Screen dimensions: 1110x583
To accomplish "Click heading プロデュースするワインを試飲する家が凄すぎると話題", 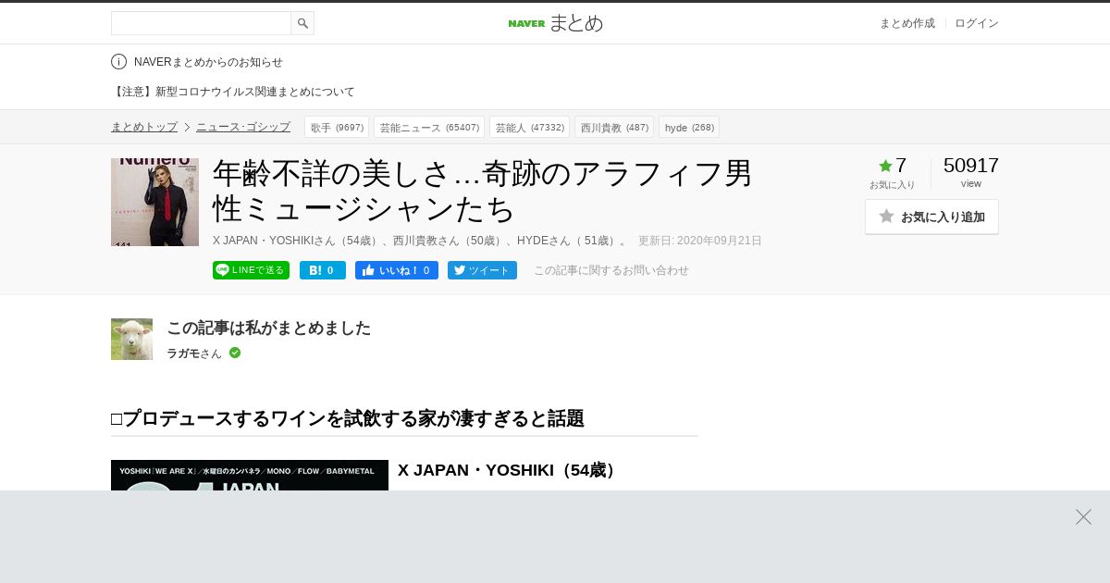I will [348, 418].
